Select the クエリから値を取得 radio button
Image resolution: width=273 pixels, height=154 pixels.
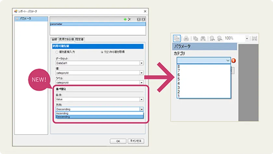(x=102, y=52)
